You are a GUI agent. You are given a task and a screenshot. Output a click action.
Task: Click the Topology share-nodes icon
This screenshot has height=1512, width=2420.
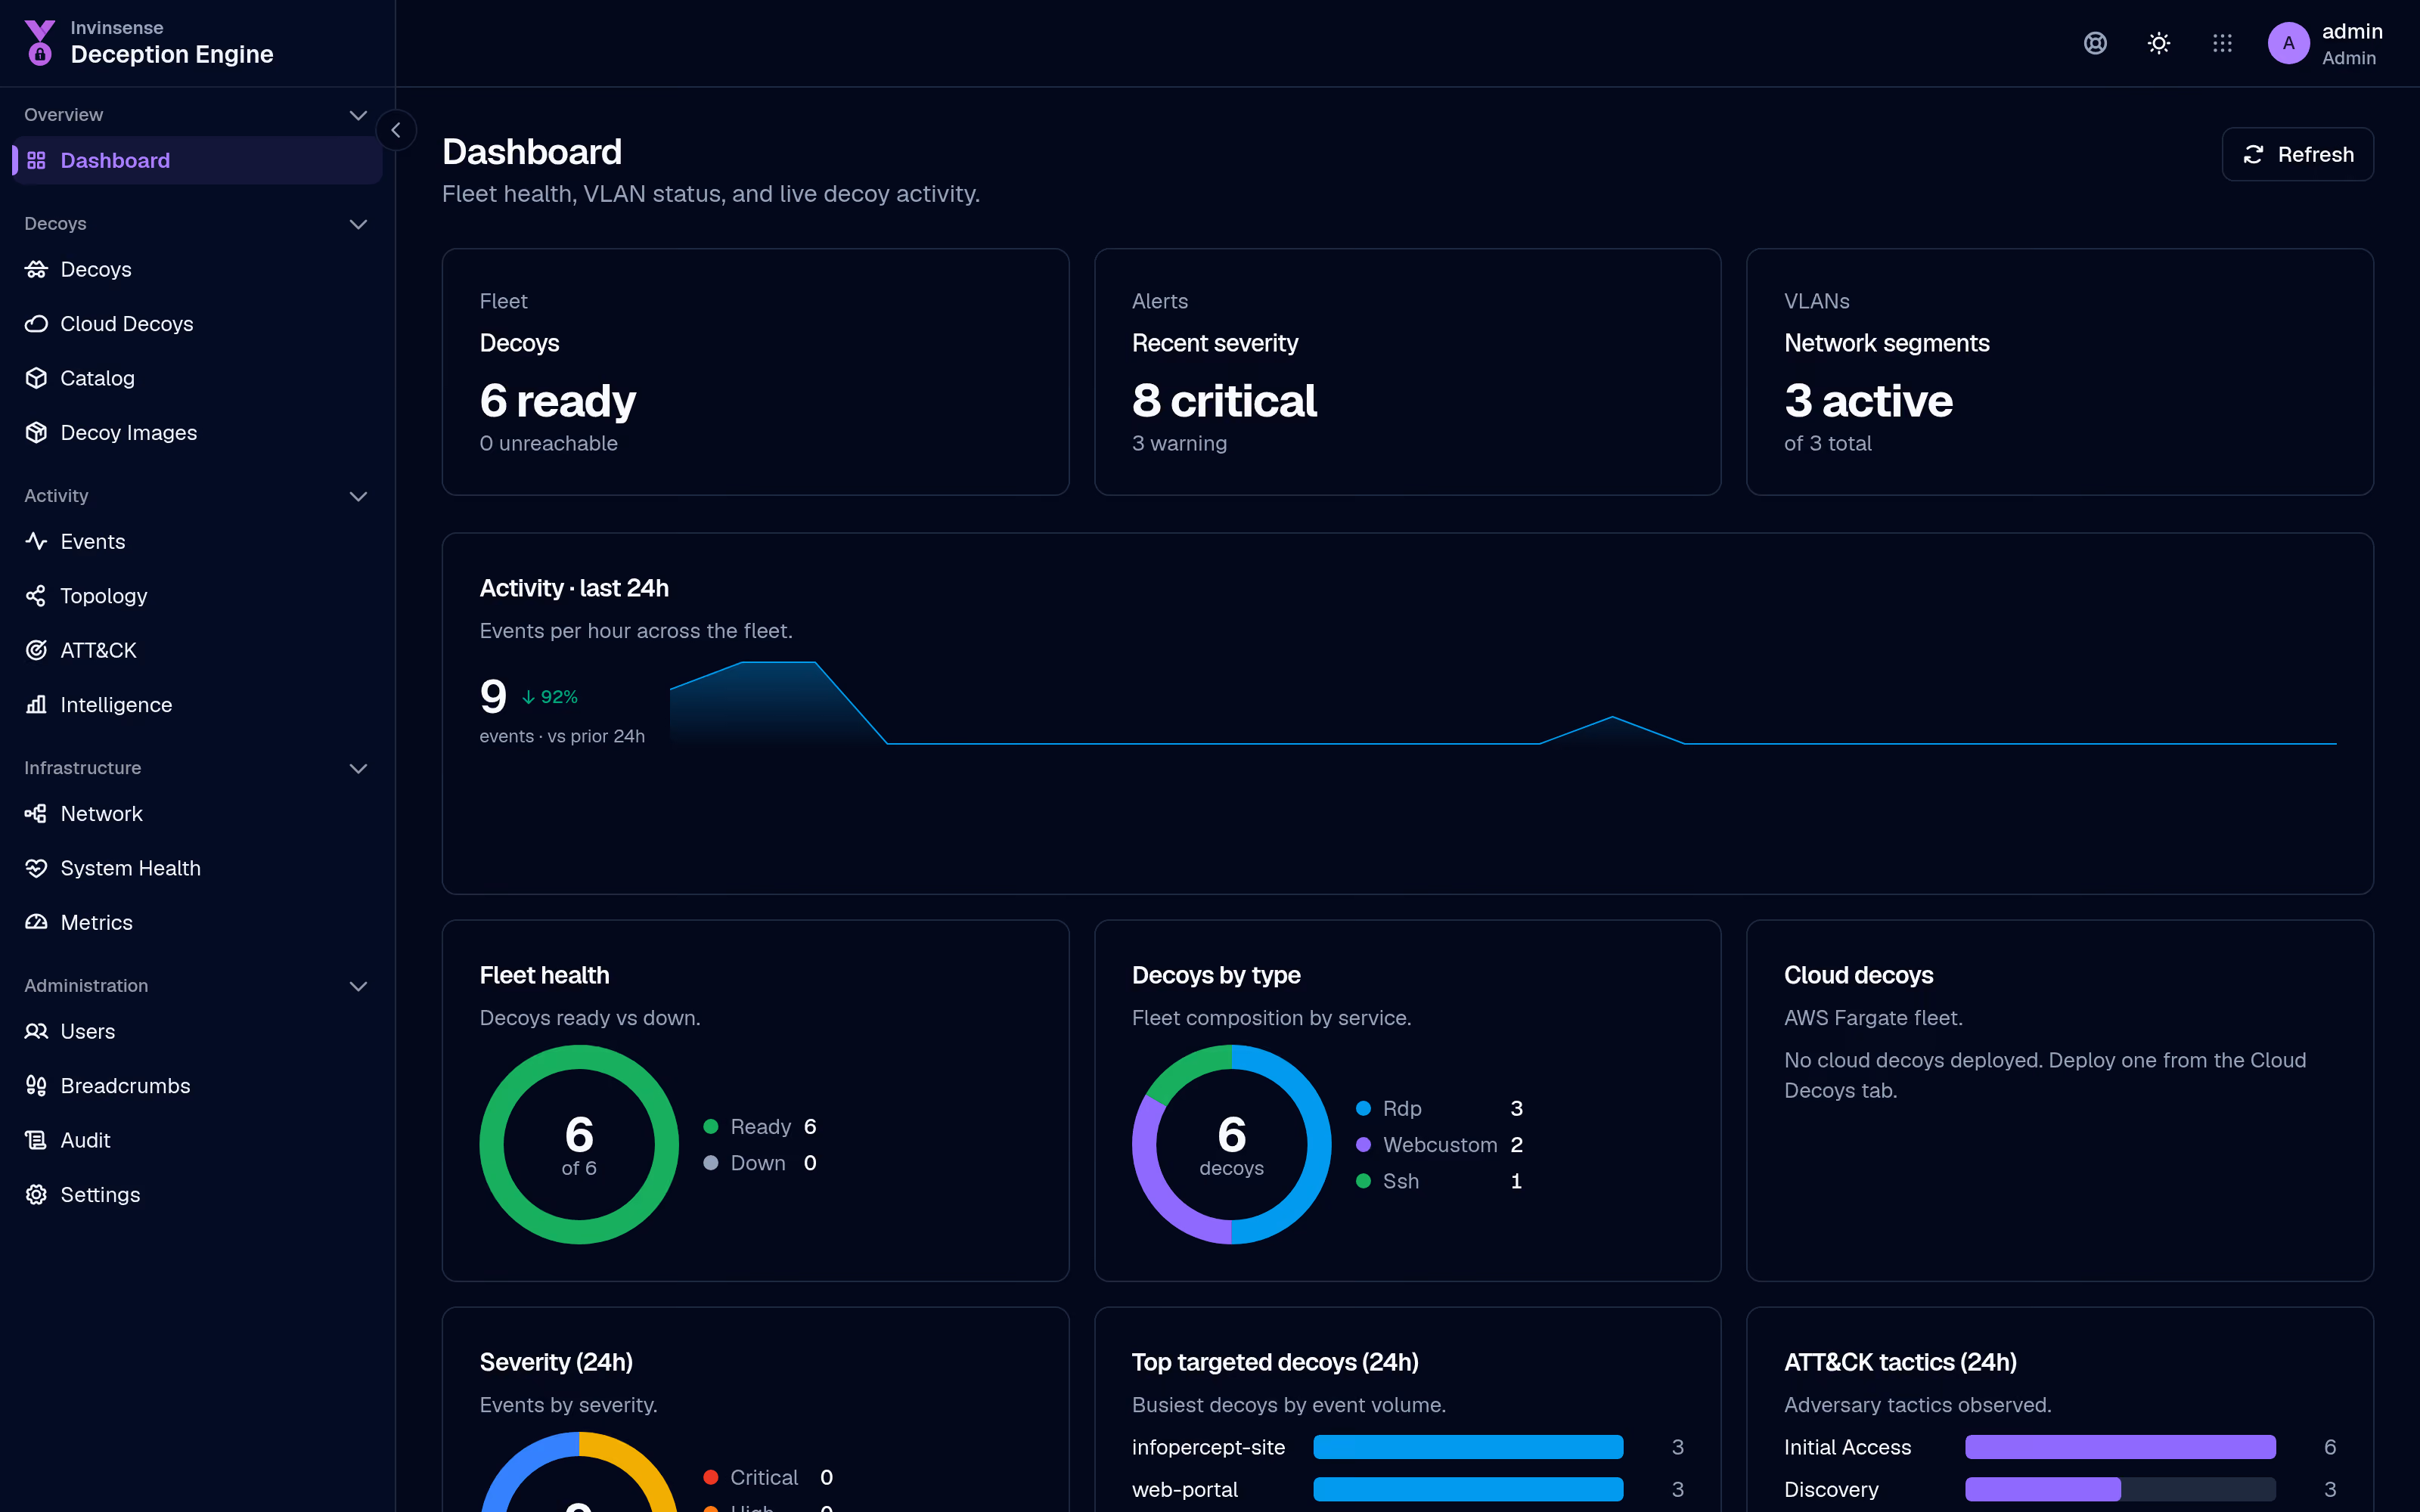(x=36, y=596)
